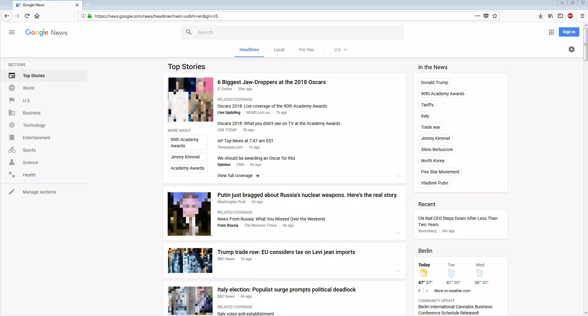Click the U.S. flag section icon

click(12, 100)
